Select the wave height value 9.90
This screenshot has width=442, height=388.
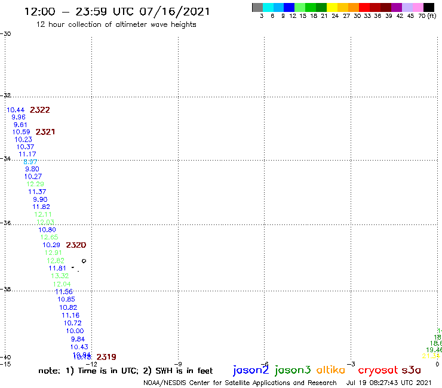(40, 199)
